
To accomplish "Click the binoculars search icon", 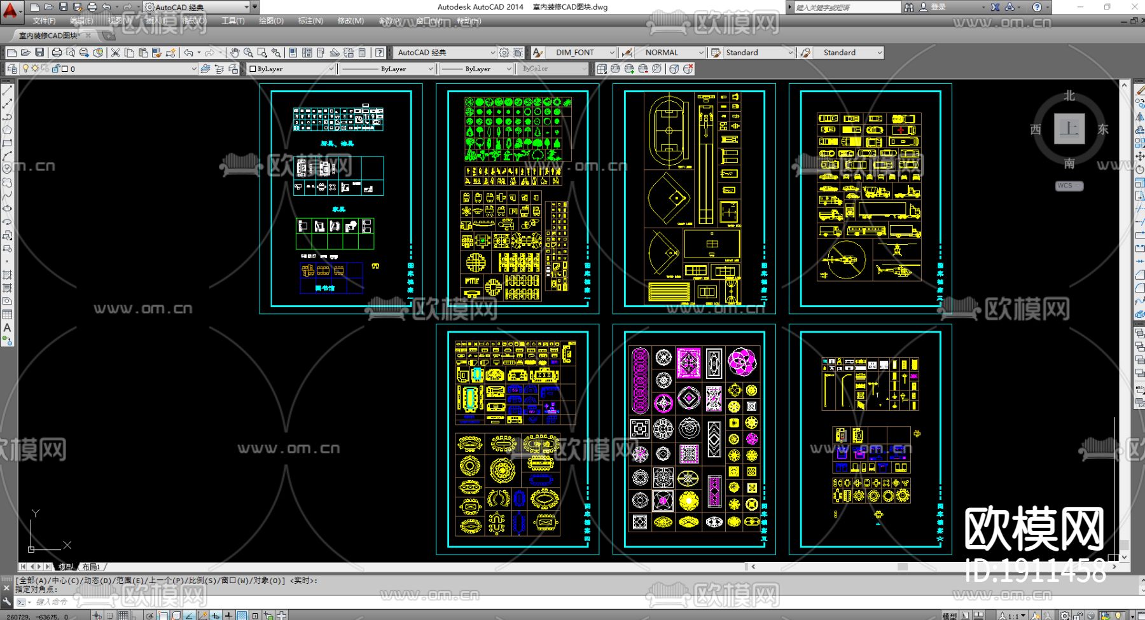I will tap(909, 7).
